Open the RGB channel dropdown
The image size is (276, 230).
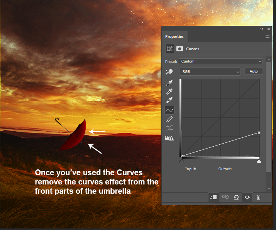210,71
